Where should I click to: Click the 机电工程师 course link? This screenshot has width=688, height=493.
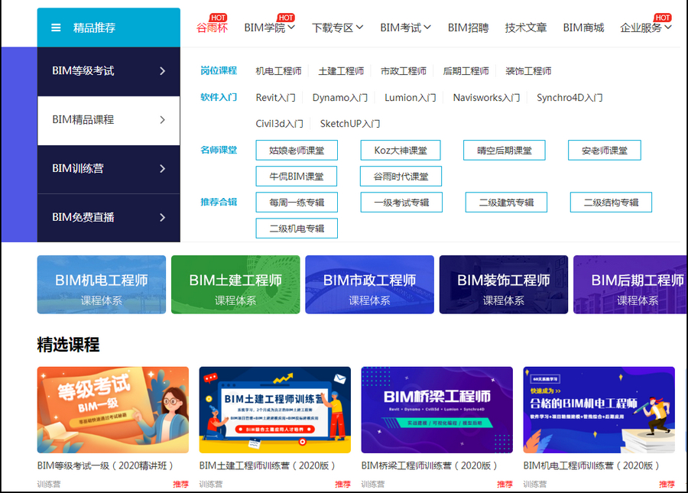point(278,71)
